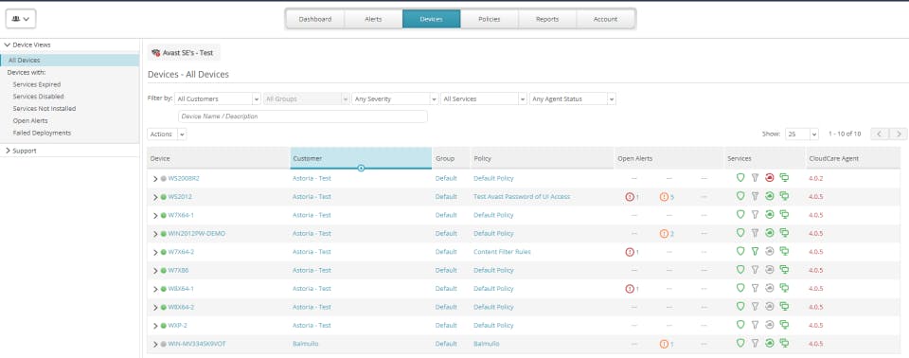
Task: Open the Actions dropdown menu
Action: 167,134
